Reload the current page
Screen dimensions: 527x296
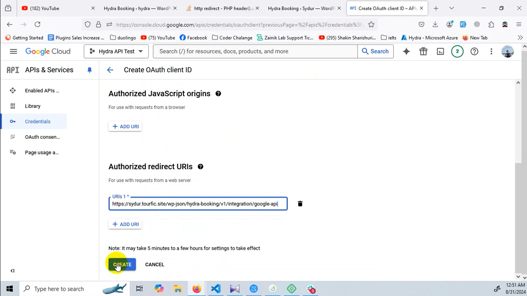pos(37,24)
